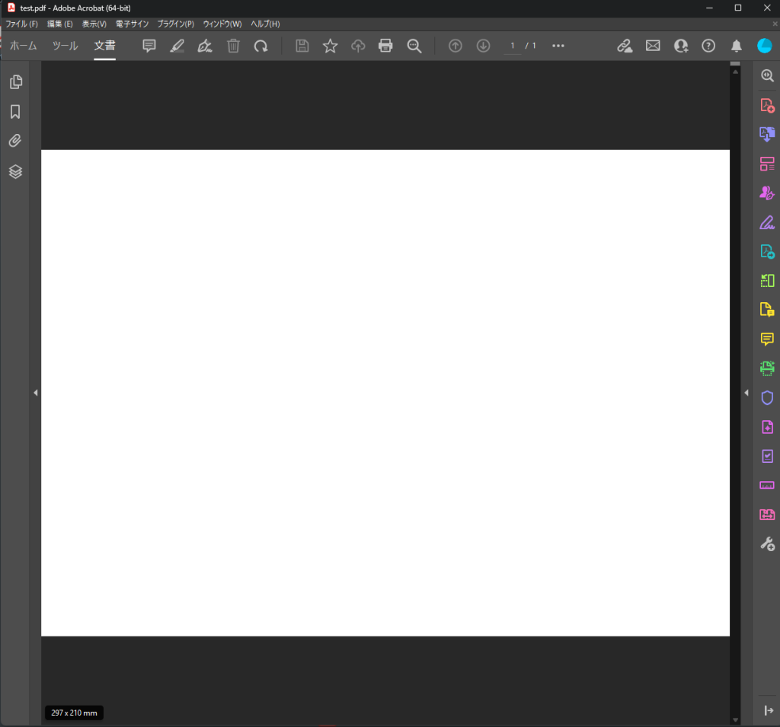Go to the ホーム tab
This screenshot has width=780, height=727.
[x=23, y=46]
